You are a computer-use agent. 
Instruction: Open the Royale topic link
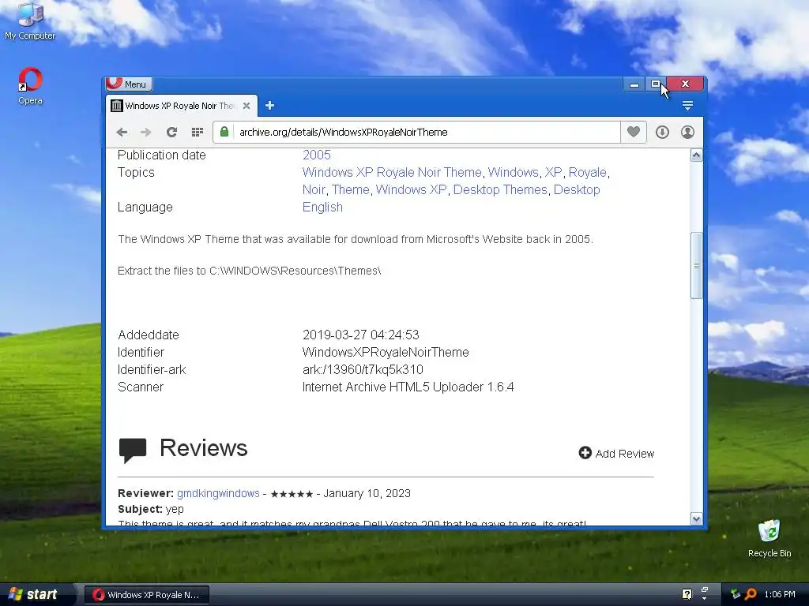pyautogui.click(x=587, y=173)
